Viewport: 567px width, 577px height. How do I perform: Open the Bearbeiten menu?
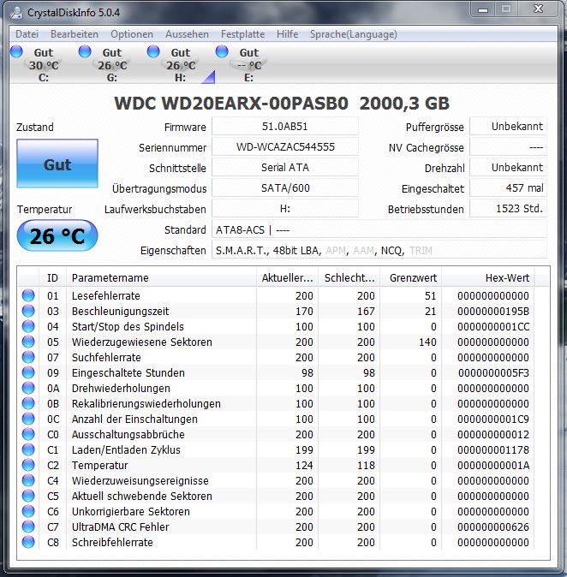click(x=75, y=34)
